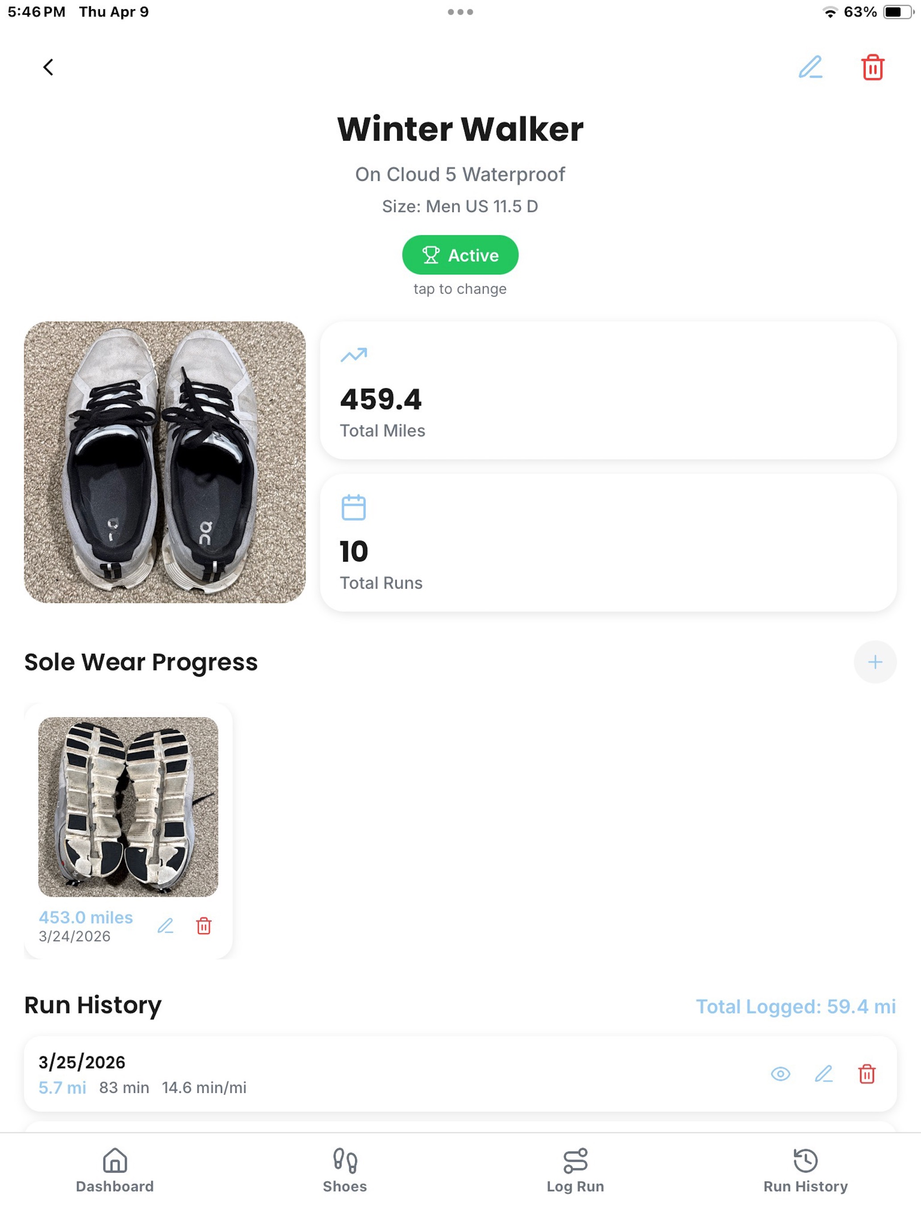Screen dimensions: 921x1228
Task: Edit the 453.0 miles sole wear entry
Action: point(166,925)
